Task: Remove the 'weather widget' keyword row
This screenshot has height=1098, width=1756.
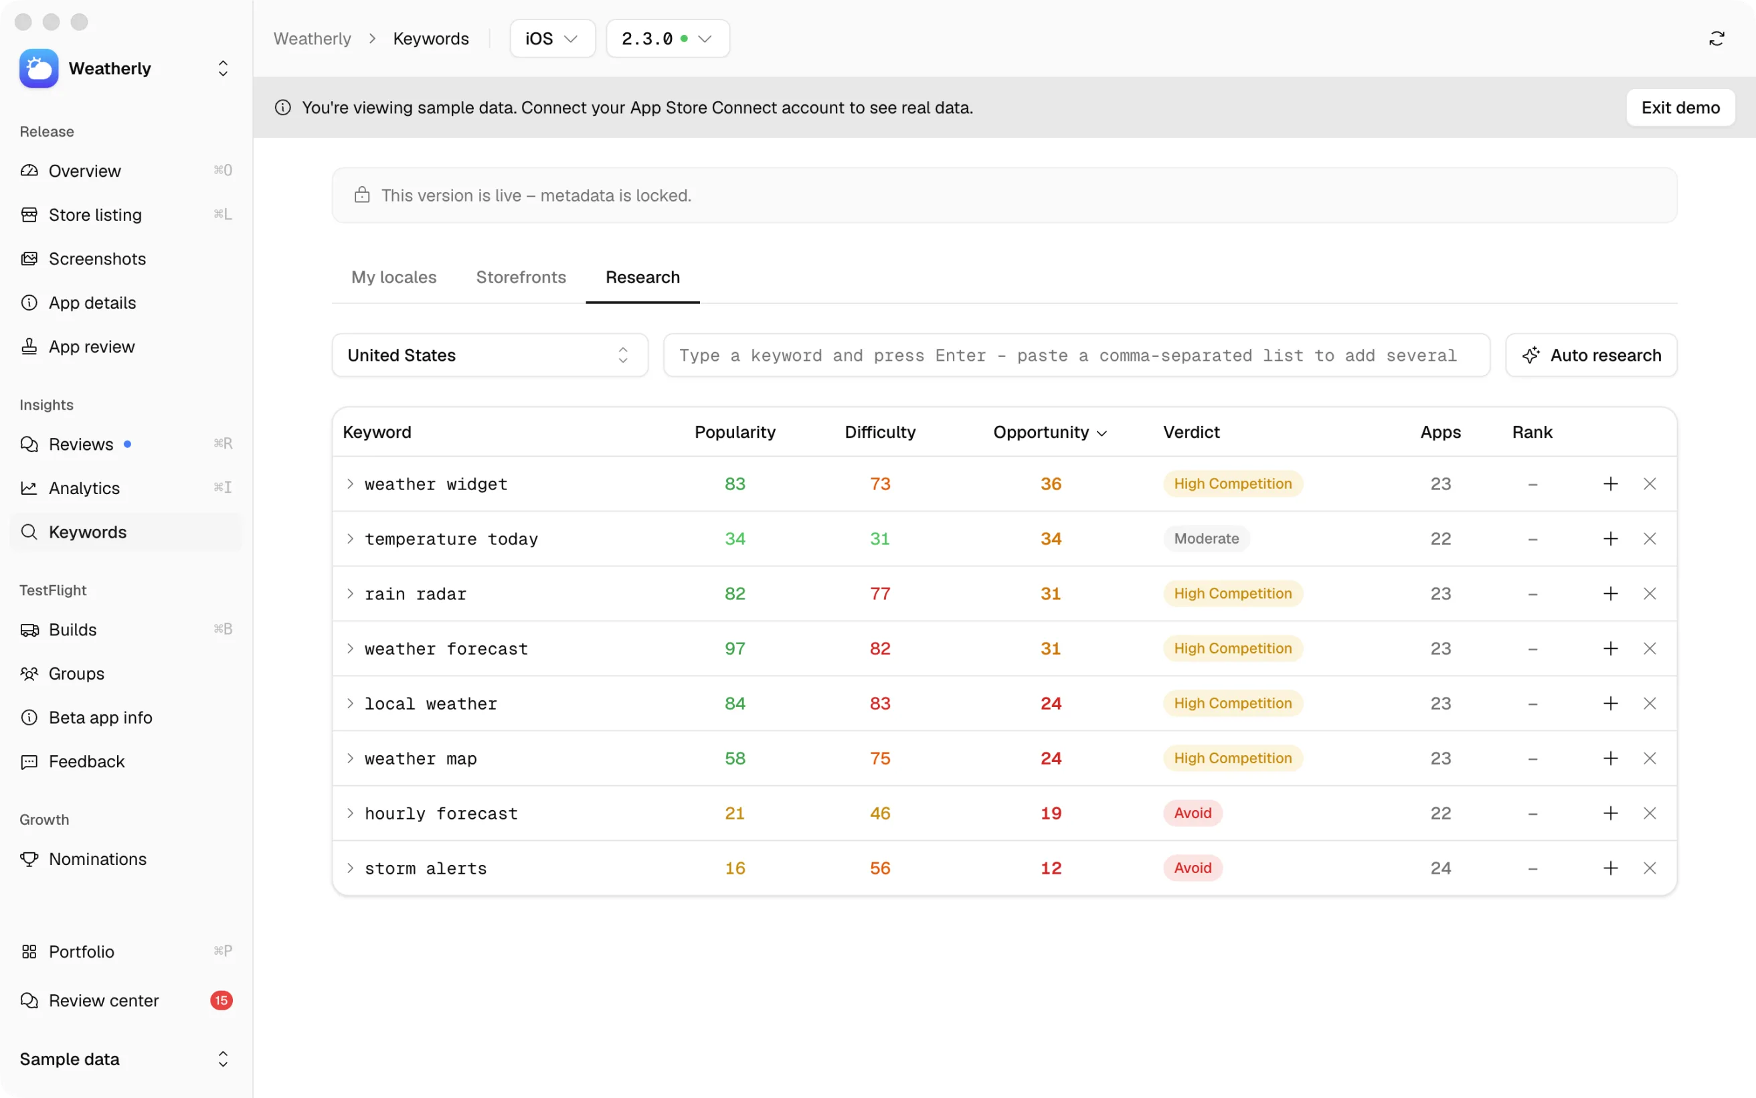Action: (1650, 483)
